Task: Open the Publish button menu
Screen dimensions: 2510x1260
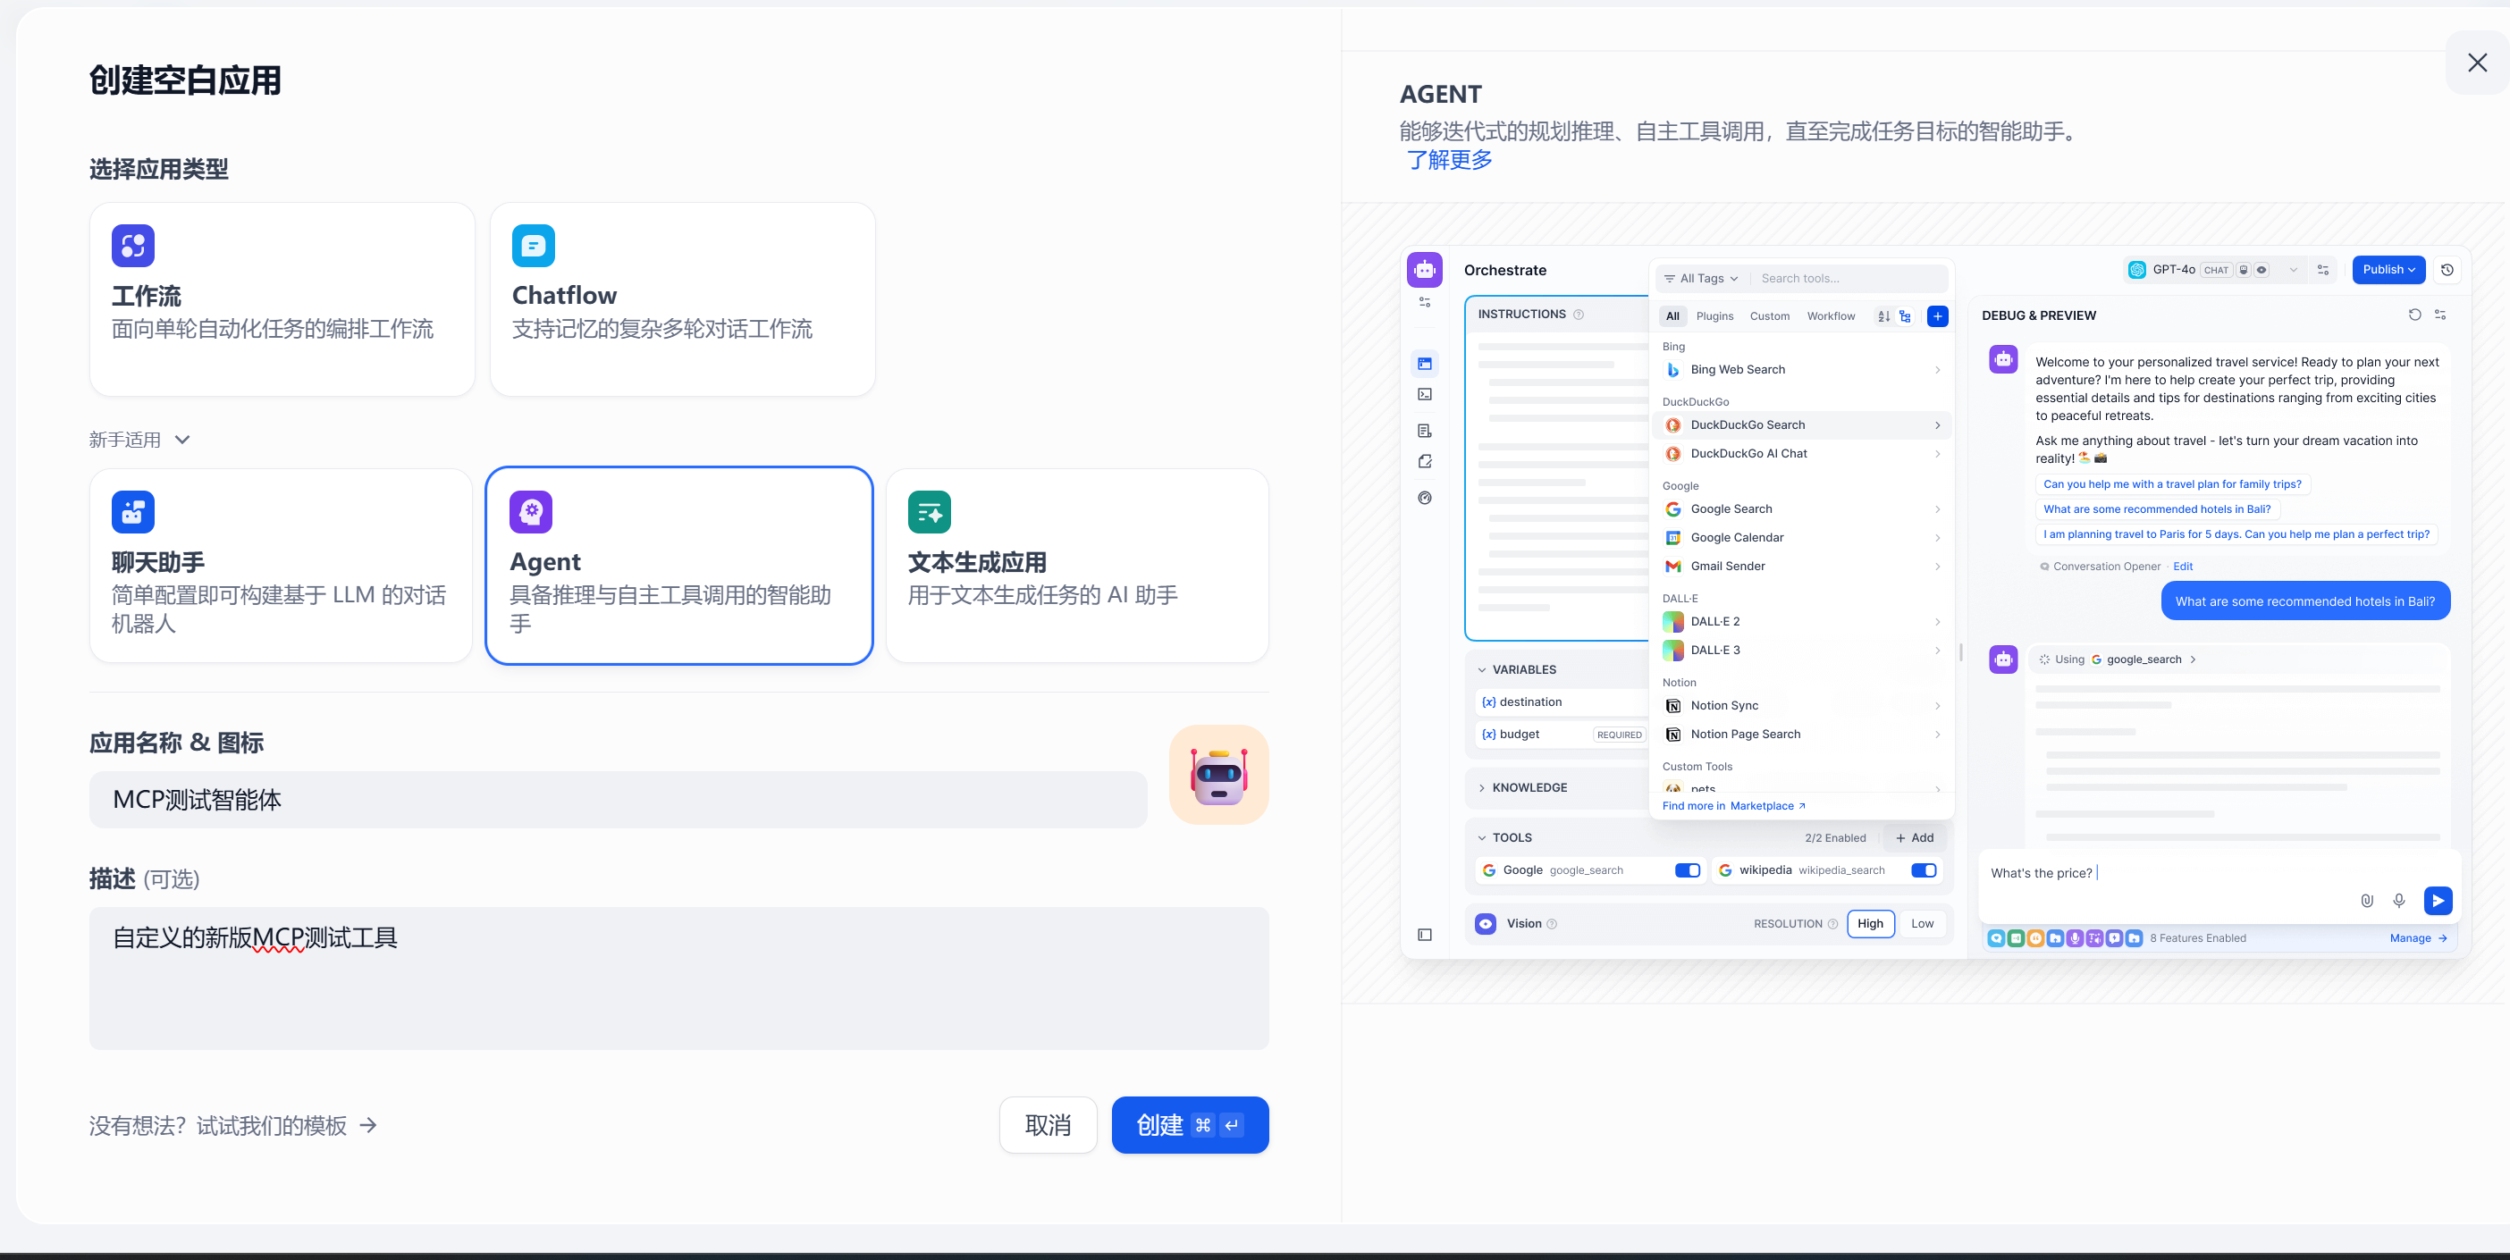Action: tap(2388, 270)
